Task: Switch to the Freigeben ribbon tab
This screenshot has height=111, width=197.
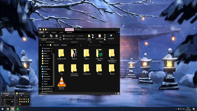Action: tap(54, 32)
